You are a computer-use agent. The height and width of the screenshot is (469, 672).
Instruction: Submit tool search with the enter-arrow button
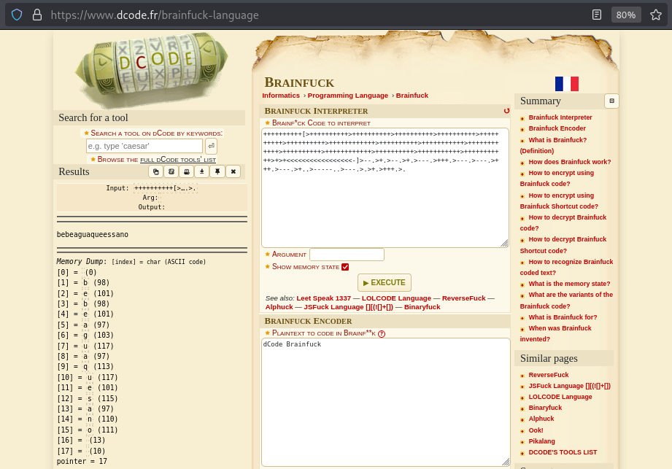(x=211, y=146)
